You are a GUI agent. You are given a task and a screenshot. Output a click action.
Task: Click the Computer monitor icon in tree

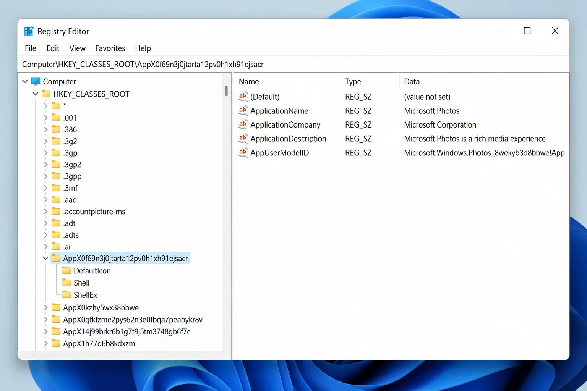[36, 81]
